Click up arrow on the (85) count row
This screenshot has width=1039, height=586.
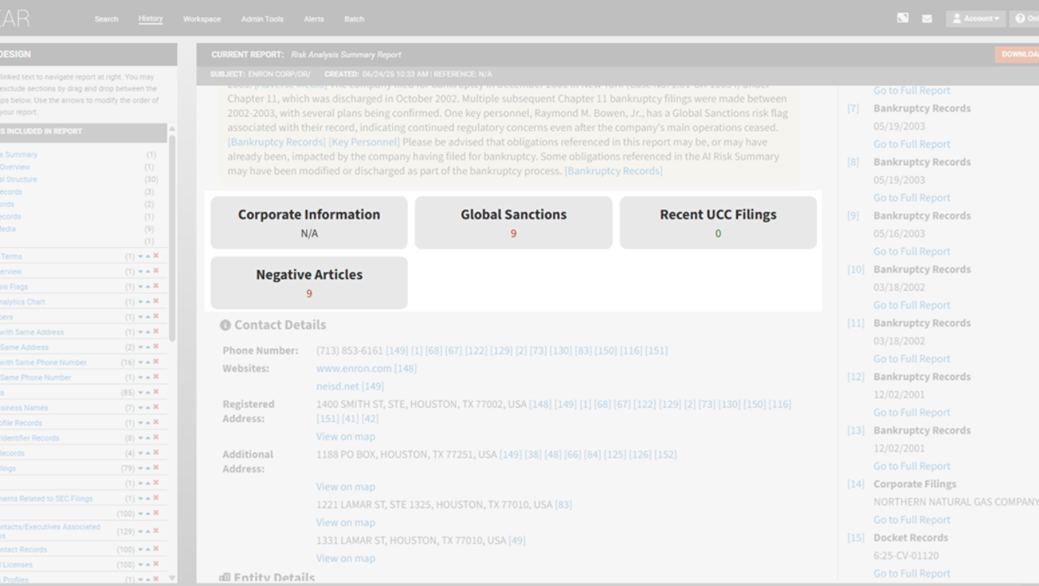149,393
